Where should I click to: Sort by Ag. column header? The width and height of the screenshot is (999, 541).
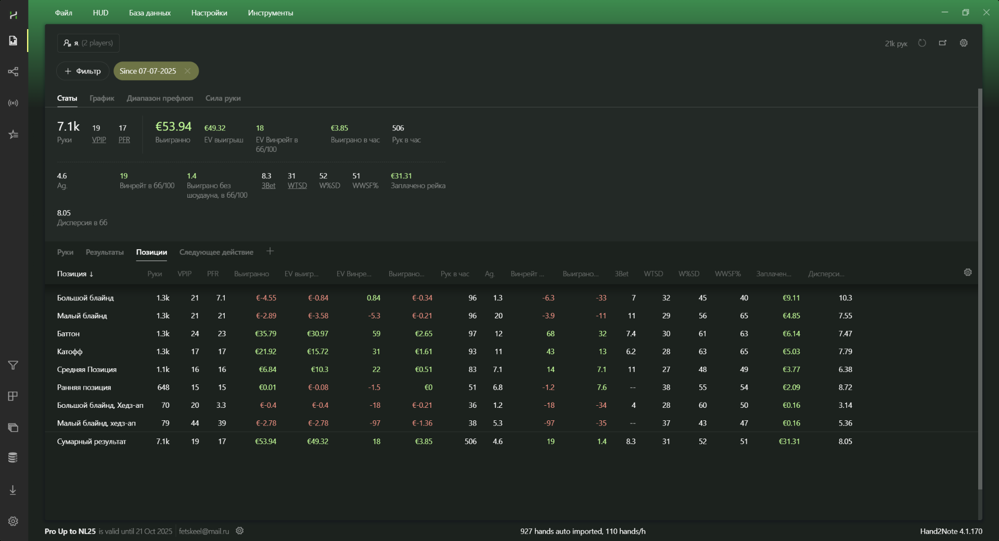coord(490,274)
